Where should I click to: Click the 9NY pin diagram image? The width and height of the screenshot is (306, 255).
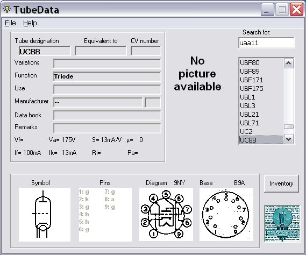(x=166, y=215)
